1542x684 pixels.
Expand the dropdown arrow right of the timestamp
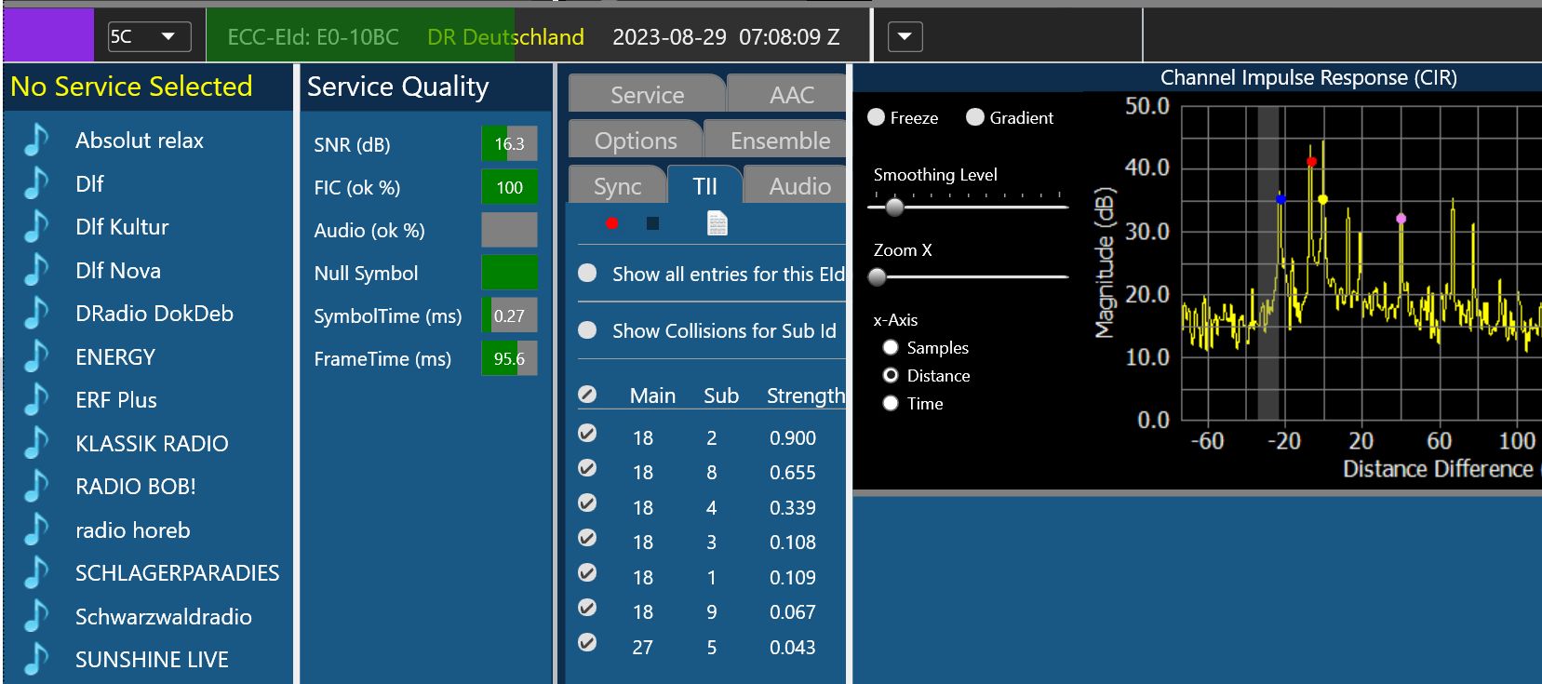pos(905,37)
